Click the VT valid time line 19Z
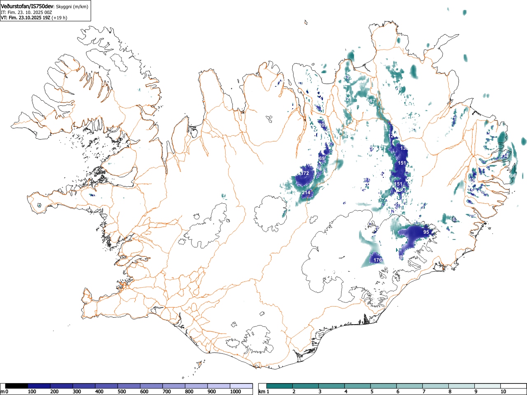 click(x=34, y=18)
